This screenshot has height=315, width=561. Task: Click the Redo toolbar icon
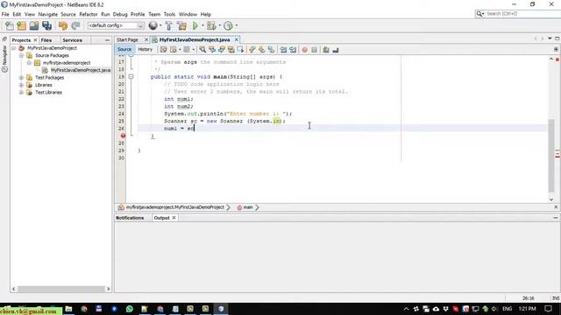coord(75,25)
